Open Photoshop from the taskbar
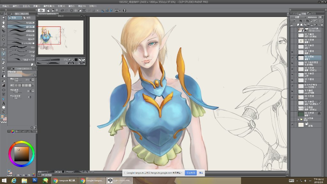Image resolution: width=327 pixels, height=184 pixels. tap(35, 180)
